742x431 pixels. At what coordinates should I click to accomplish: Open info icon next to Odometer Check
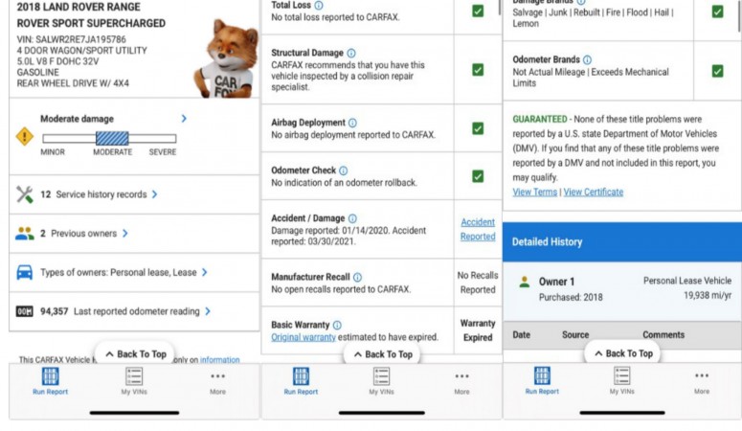coord(343,170)
